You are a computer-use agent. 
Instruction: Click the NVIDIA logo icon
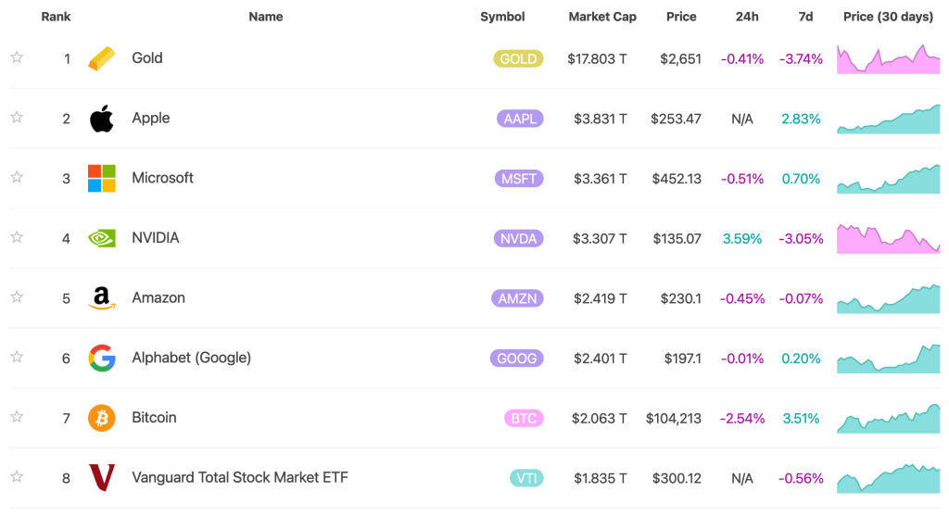102,238
